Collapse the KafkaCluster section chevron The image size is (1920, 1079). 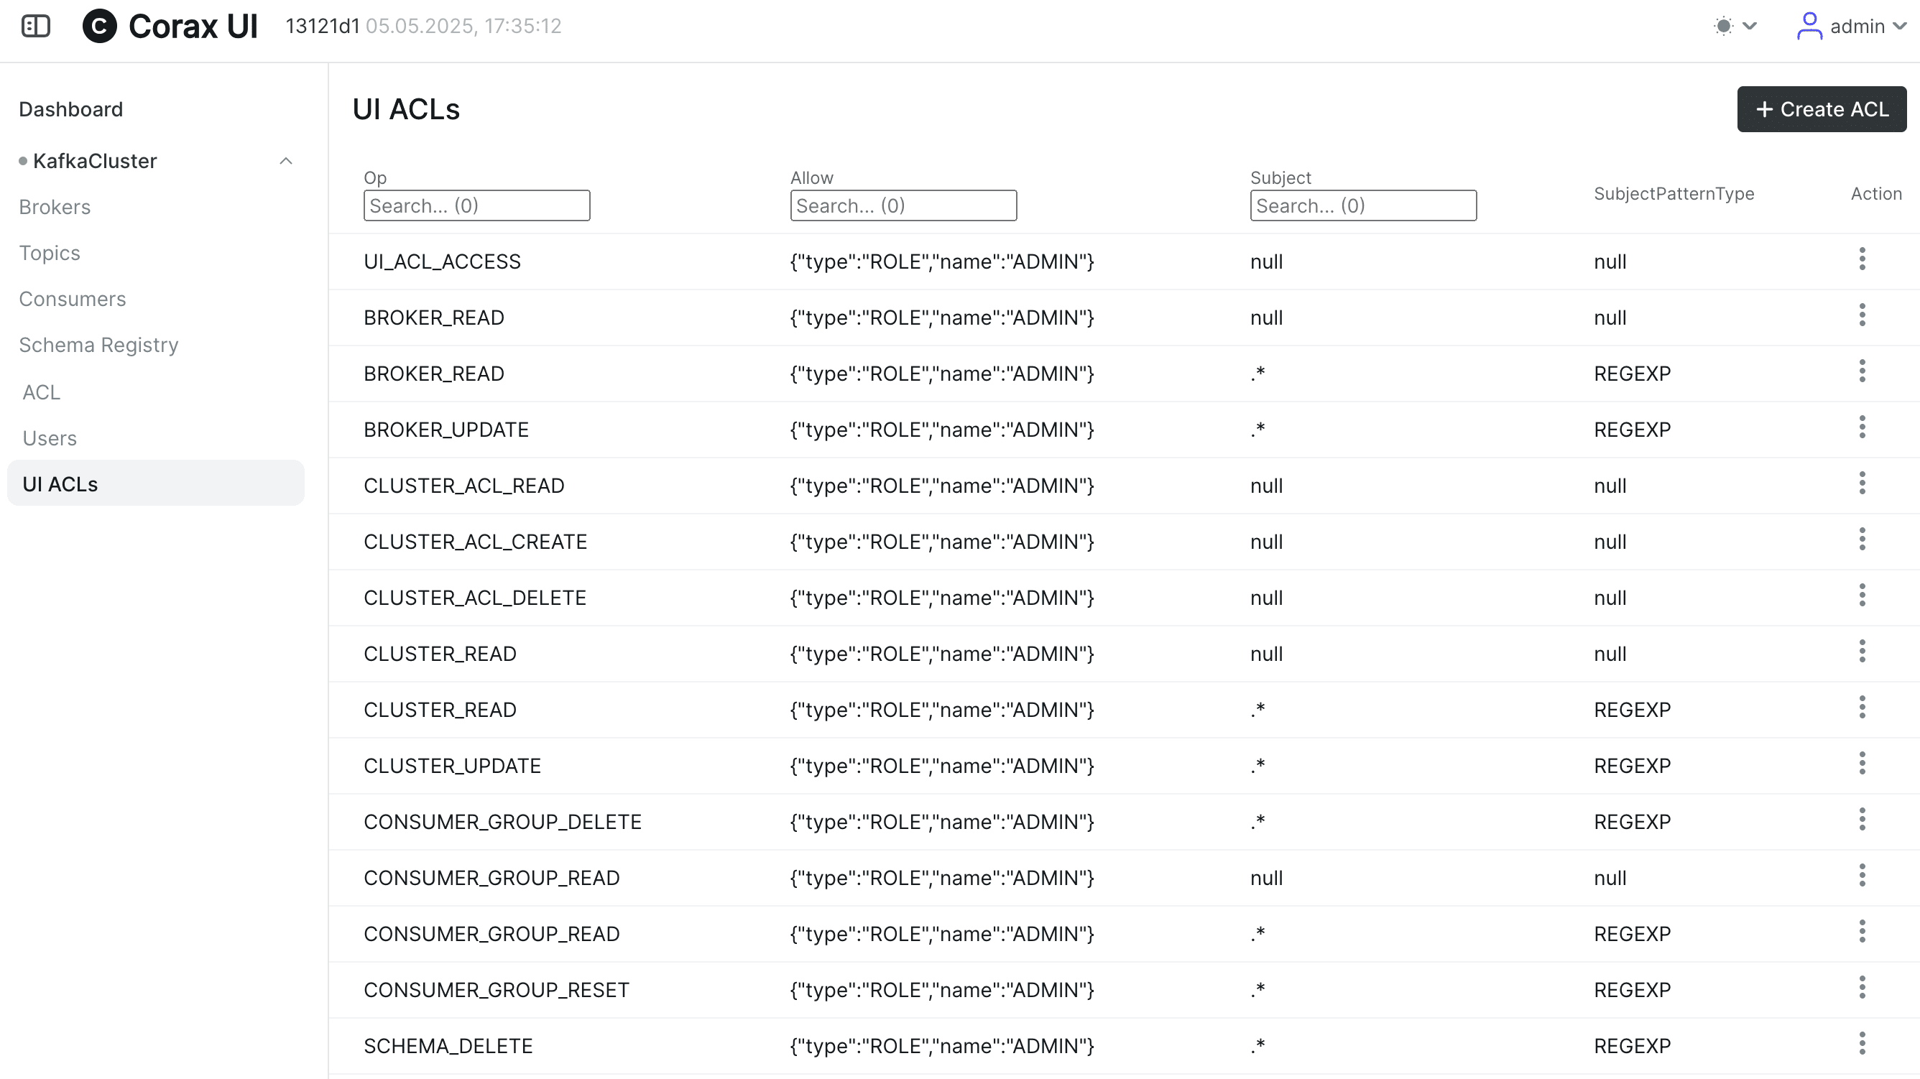tap(285, 161)
